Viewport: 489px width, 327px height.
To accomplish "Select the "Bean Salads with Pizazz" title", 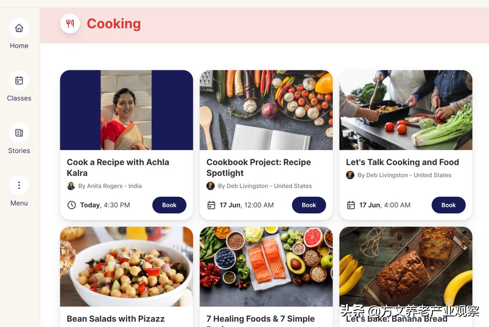I will 116,319.
